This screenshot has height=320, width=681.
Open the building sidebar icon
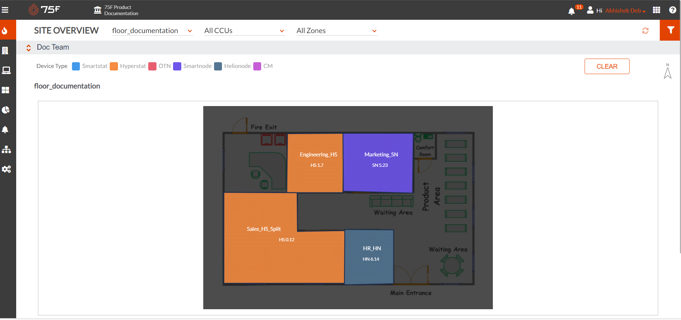click(5, 50)
